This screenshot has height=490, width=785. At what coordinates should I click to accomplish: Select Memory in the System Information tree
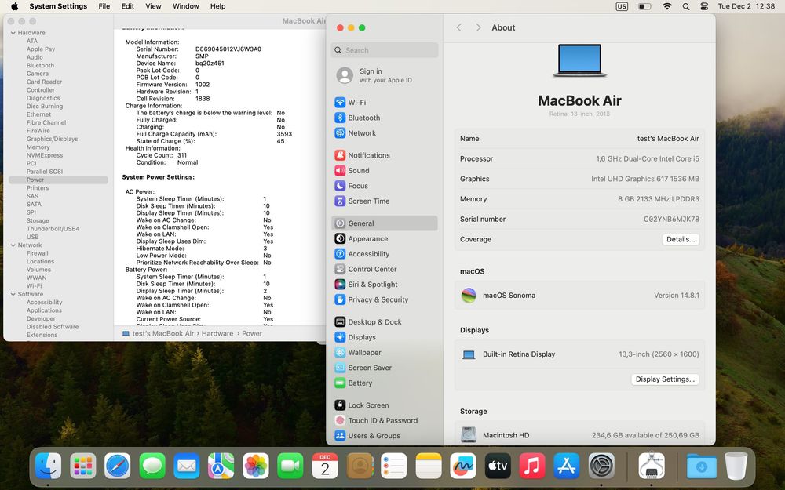(x=38, y=147)
